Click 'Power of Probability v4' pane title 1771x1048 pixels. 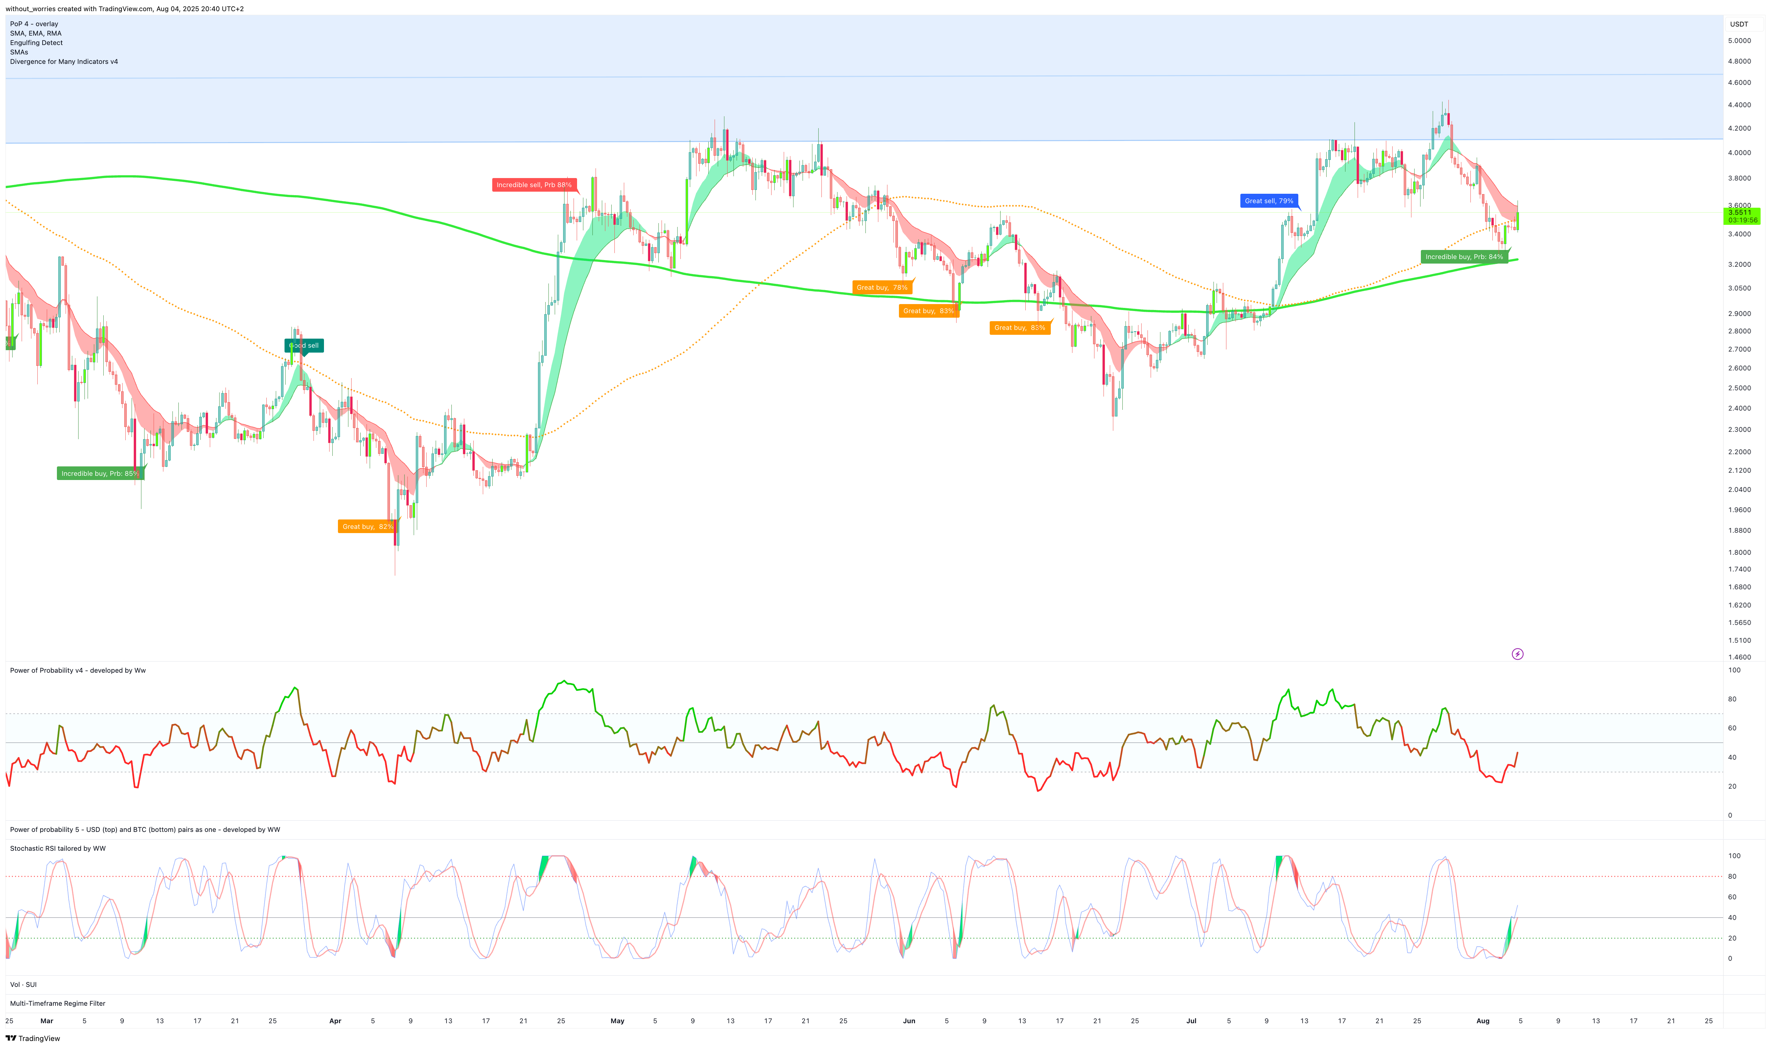click(78, 670)
